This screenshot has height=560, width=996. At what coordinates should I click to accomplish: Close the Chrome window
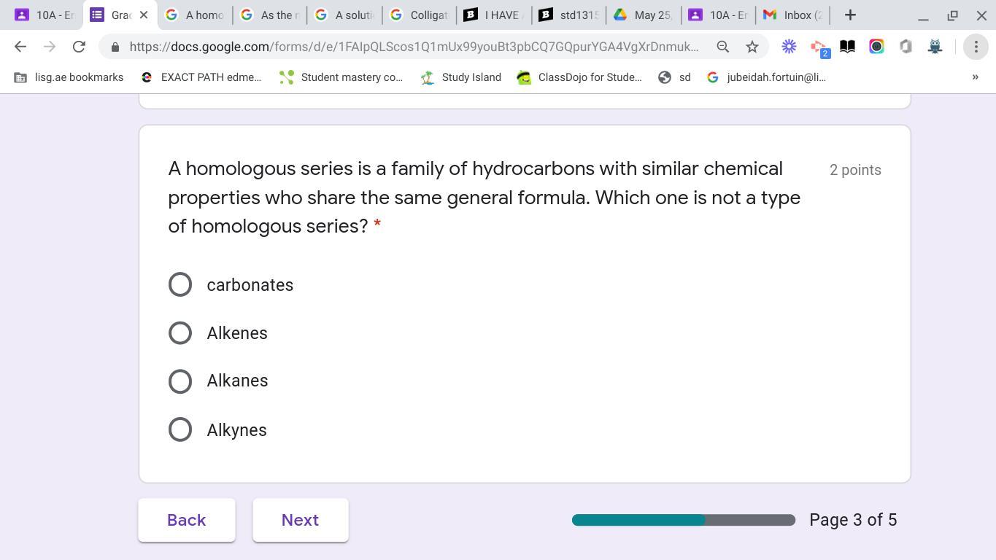tap(981, 15)
